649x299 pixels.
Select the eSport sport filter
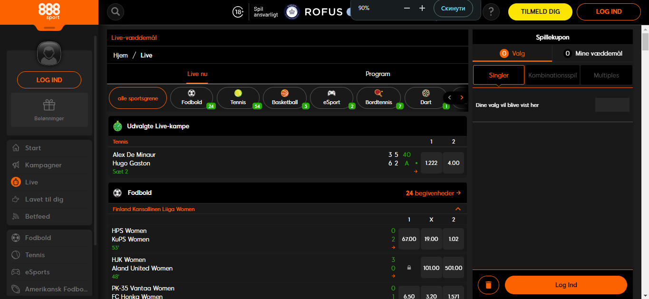pos(331,98)
